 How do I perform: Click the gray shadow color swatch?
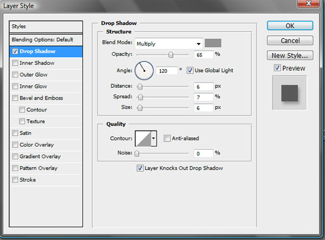(x=213, y=43)
